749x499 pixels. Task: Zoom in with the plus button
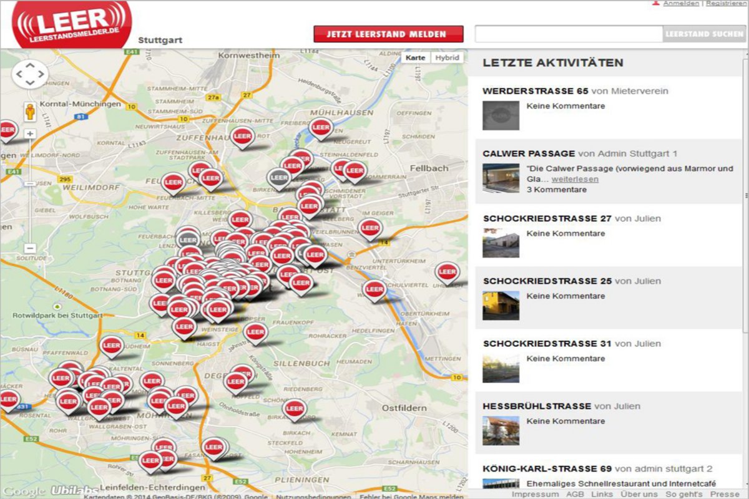(30, 133)
